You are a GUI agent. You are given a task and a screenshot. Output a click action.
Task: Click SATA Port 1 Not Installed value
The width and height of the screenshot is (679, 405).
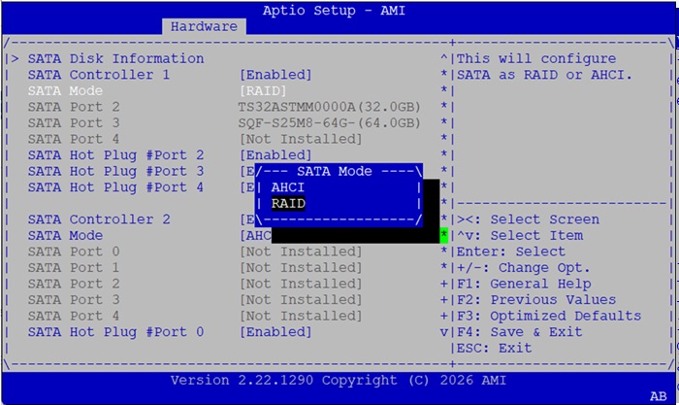coord(301,267)
